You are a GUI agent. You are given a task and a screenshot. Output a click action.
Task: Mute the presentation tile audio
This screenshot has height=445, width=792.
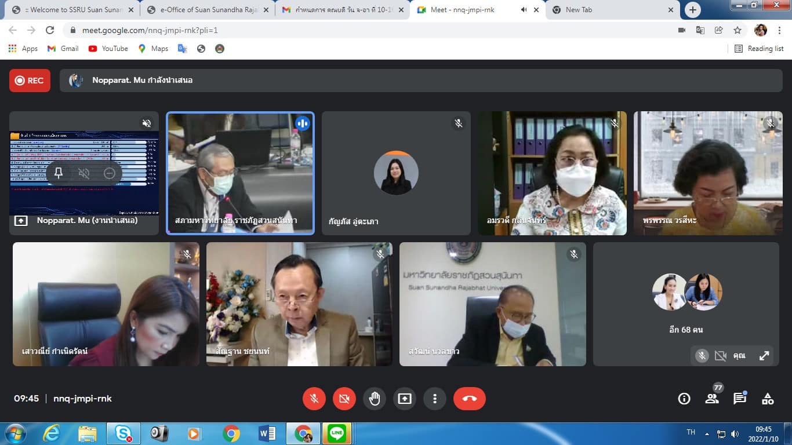pyautogui.click(x=84, y=173)
